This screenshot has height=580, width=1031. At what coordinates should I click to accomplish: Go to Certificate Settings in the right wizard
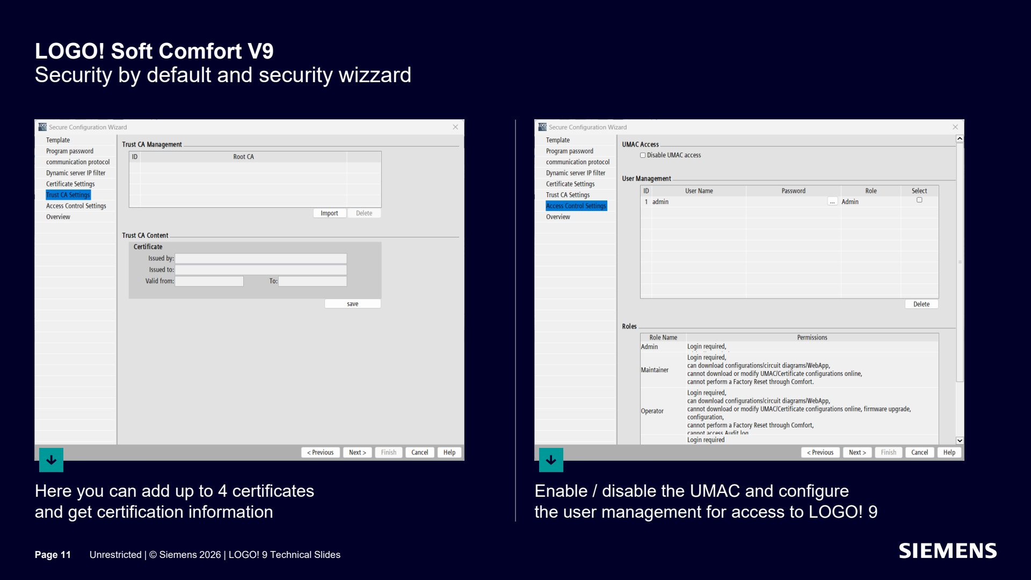pyautogui.click(x=570, y=184)
